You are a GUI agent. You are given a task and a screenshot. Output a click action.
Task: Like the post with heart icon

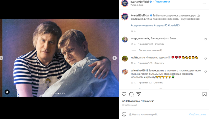124,94
